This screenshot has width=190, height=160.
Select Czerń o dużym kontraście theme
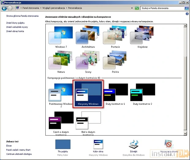[61, 123]
